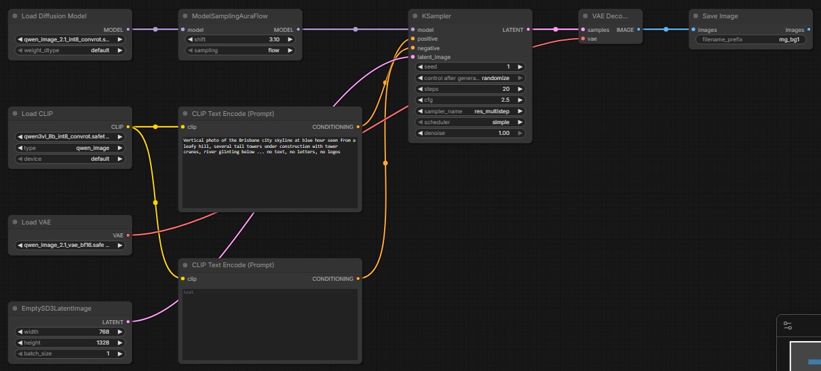Open the type qwen_image combo in Load CLIP
Screen dimensions: 821x371
tap(71, 148)
